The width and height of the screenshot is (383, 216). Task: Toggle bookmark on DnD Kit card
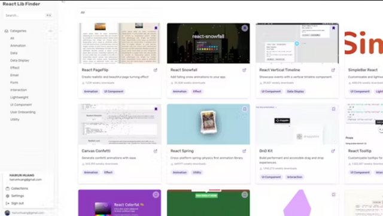[333, 109]
